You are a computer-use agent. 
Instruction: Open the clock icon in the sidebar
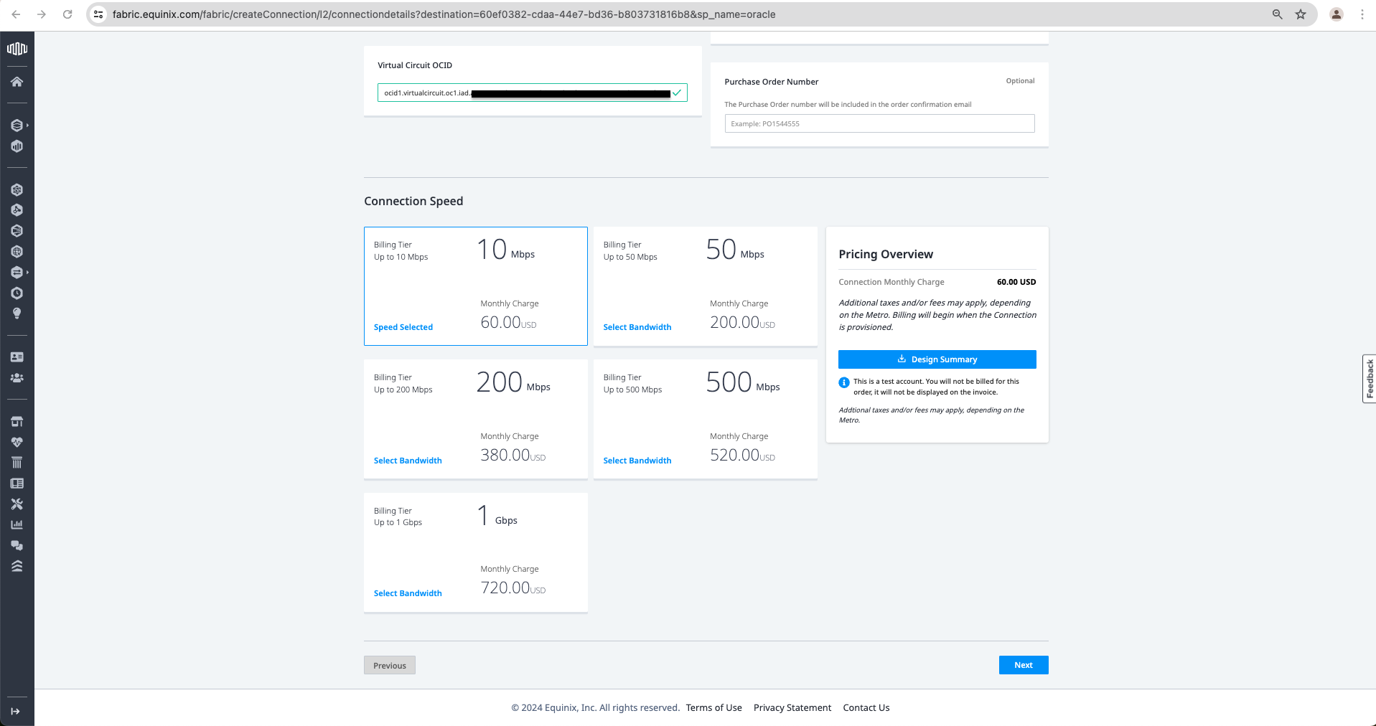tap(17, 293)
